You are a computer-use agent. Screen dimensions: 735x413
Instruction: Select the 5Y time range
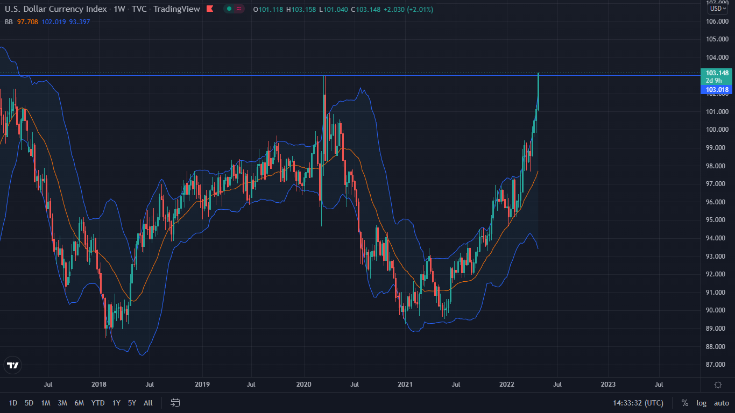(132, 403)
